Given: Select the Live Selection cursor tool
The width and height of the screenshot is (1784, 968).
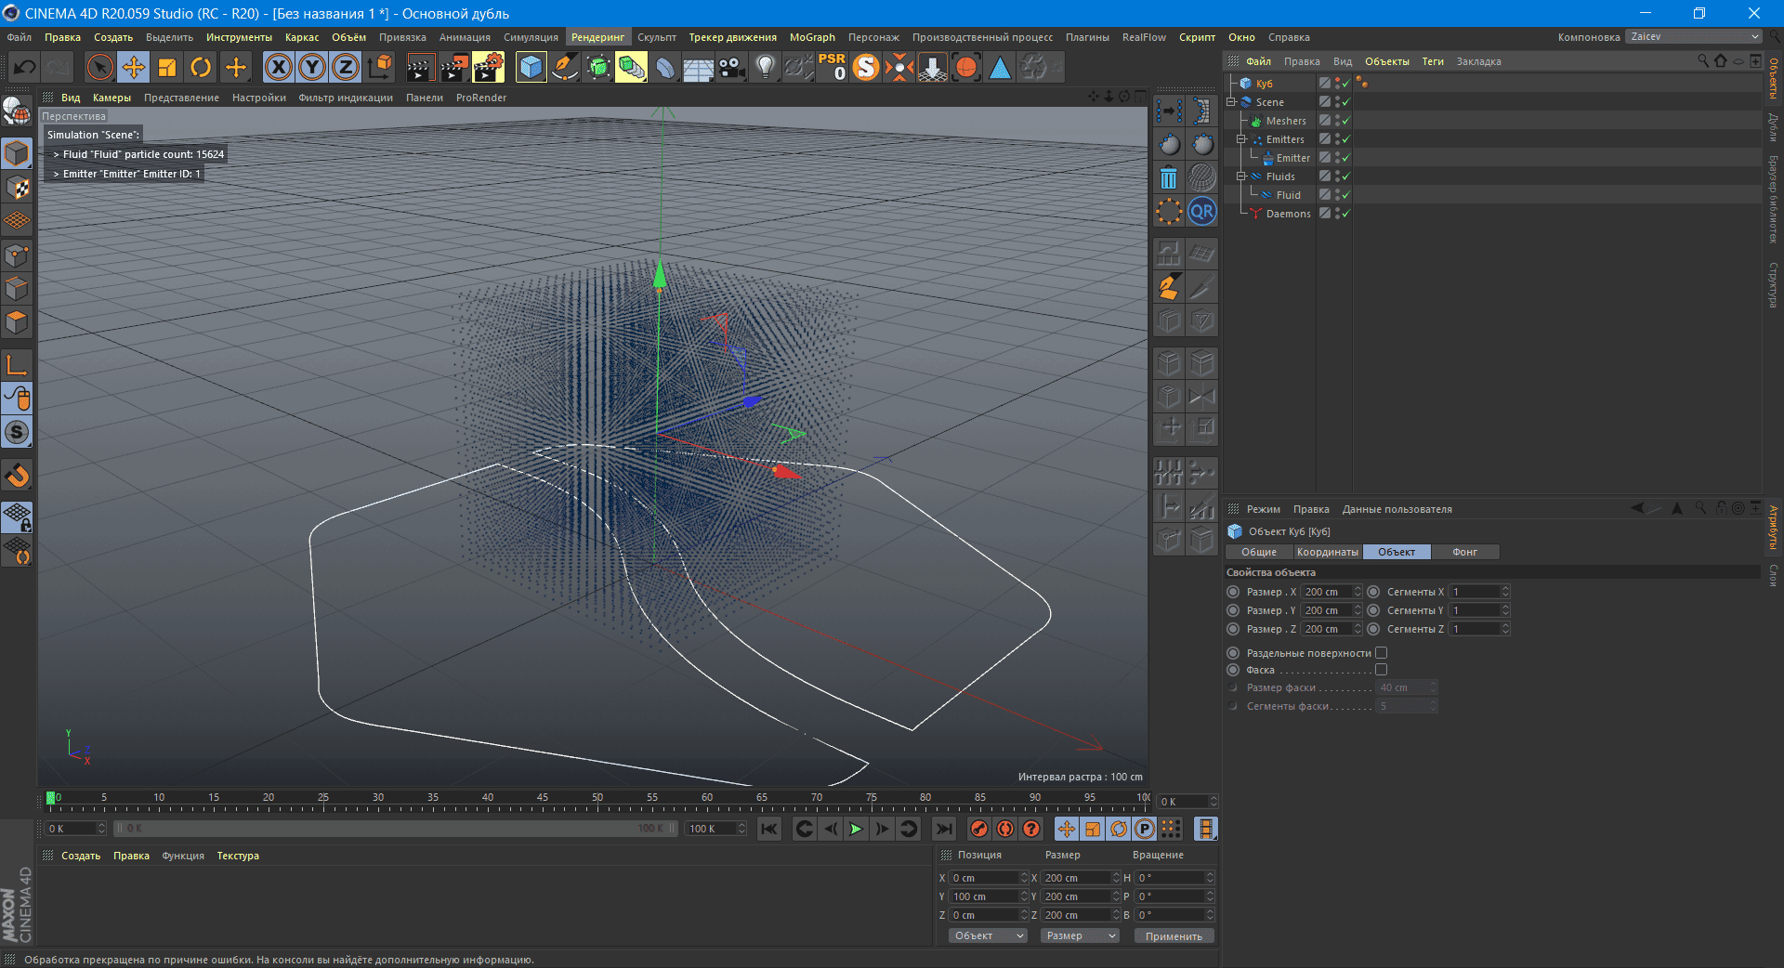Looking at the screenshot, I should (99, 67).
